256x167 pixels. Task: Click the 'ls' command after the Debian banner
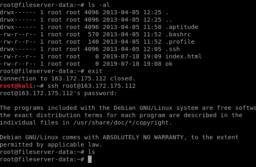coord(92,152)
